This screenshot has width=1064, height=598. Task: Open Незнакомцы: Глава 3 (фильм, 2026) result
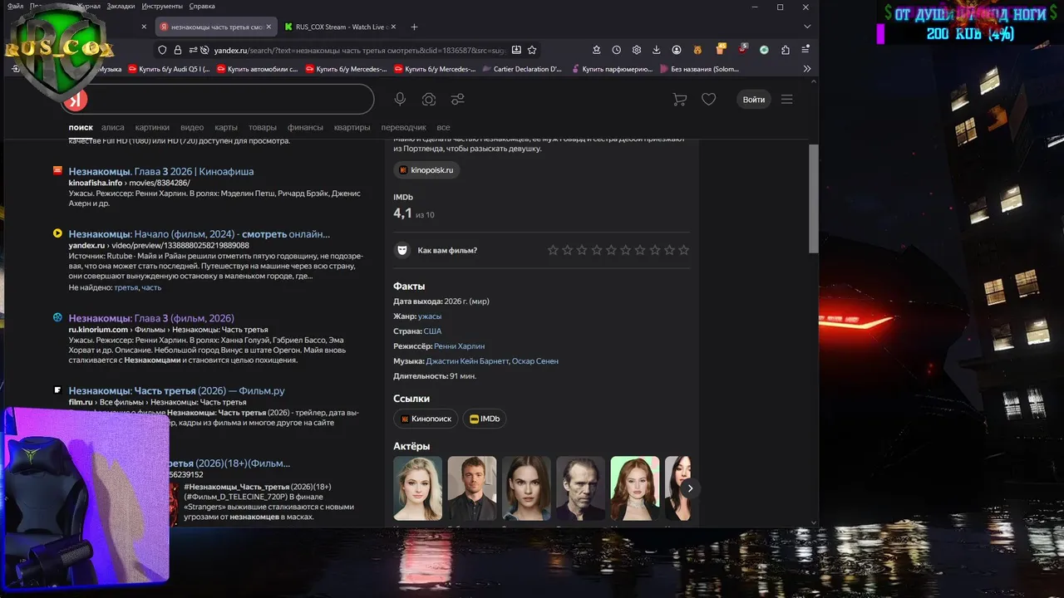[x=151, y=318]
